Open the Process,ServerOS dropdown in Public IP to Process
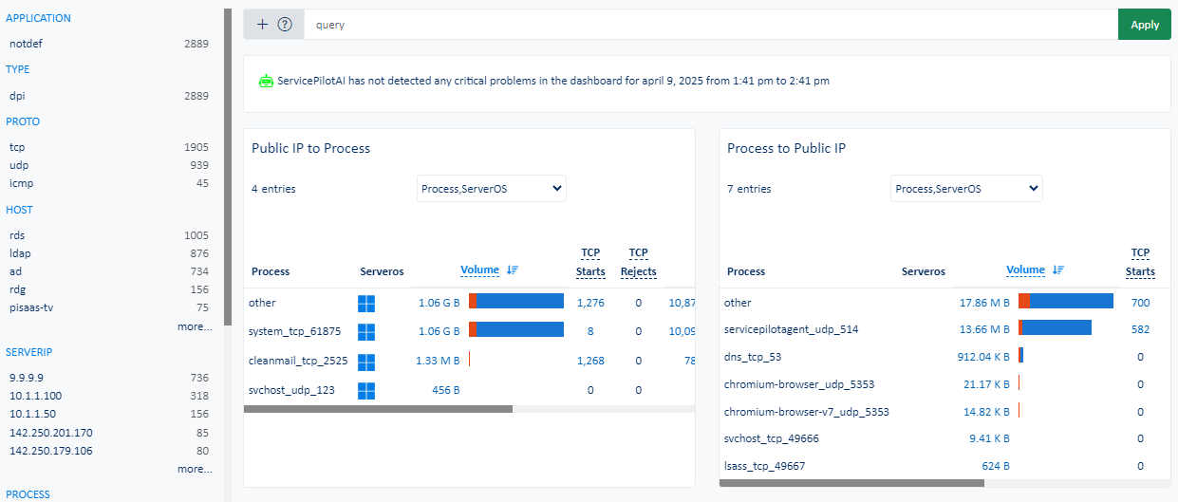 point(492,189)
